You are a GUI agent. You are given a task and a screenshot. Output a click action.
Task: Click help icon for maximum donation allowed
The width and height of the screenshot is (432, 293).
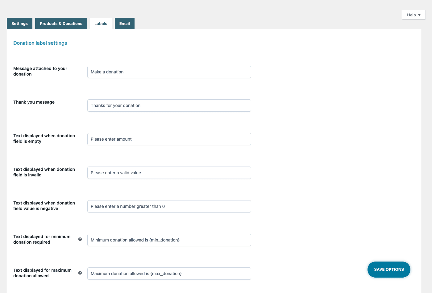tap(80, 273)
